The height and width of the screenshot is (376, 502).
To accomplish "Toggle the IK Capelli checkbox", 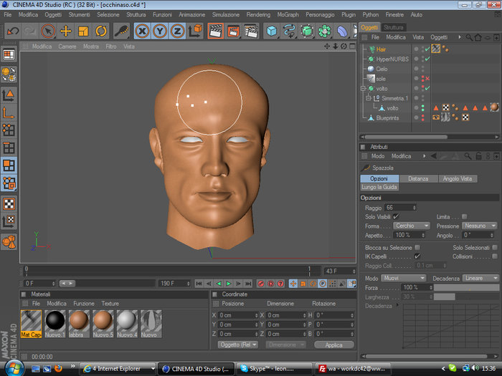I will click(417, 256).
